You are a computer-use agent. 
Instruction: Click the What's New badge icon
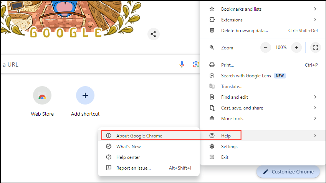click(109, 146)
